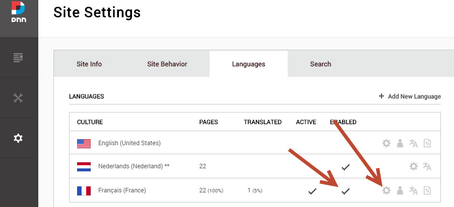
Task: Open resource translation icon for English row
Action: click(414, 143)
